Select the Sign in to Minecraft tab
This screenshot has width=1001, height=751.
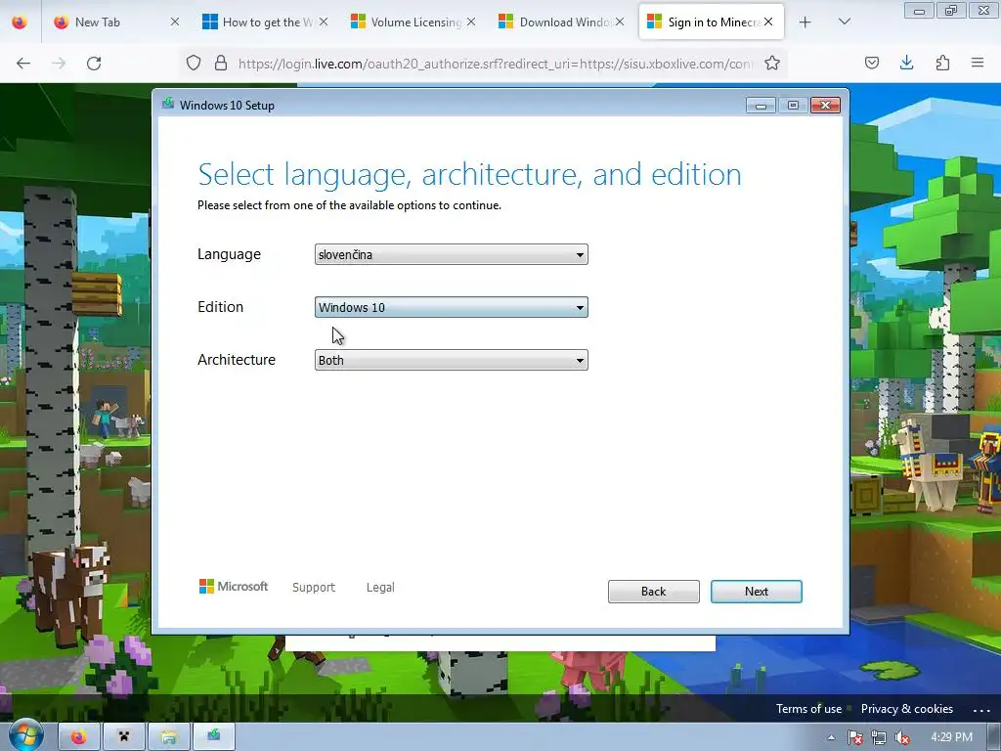(x=713, y=22)
